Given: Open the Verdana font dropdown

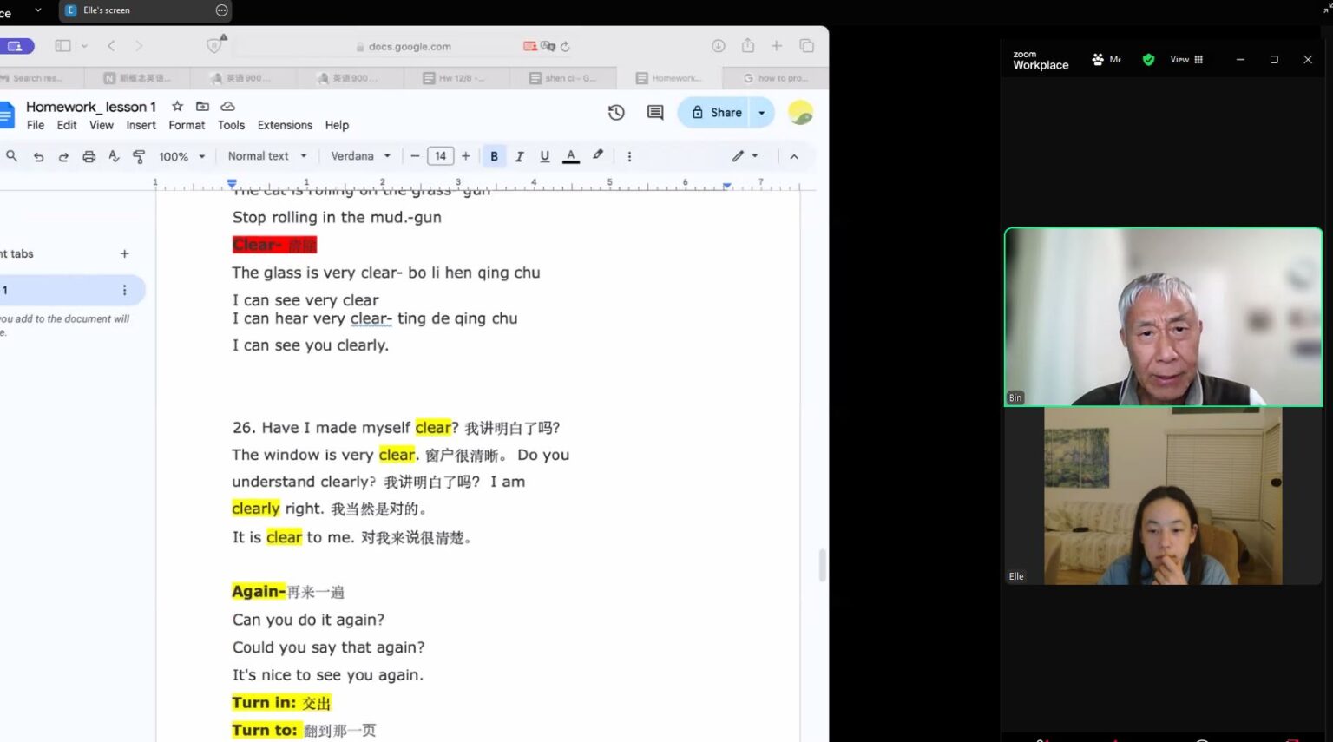Looking at the screenshot, I should [360, 156].
